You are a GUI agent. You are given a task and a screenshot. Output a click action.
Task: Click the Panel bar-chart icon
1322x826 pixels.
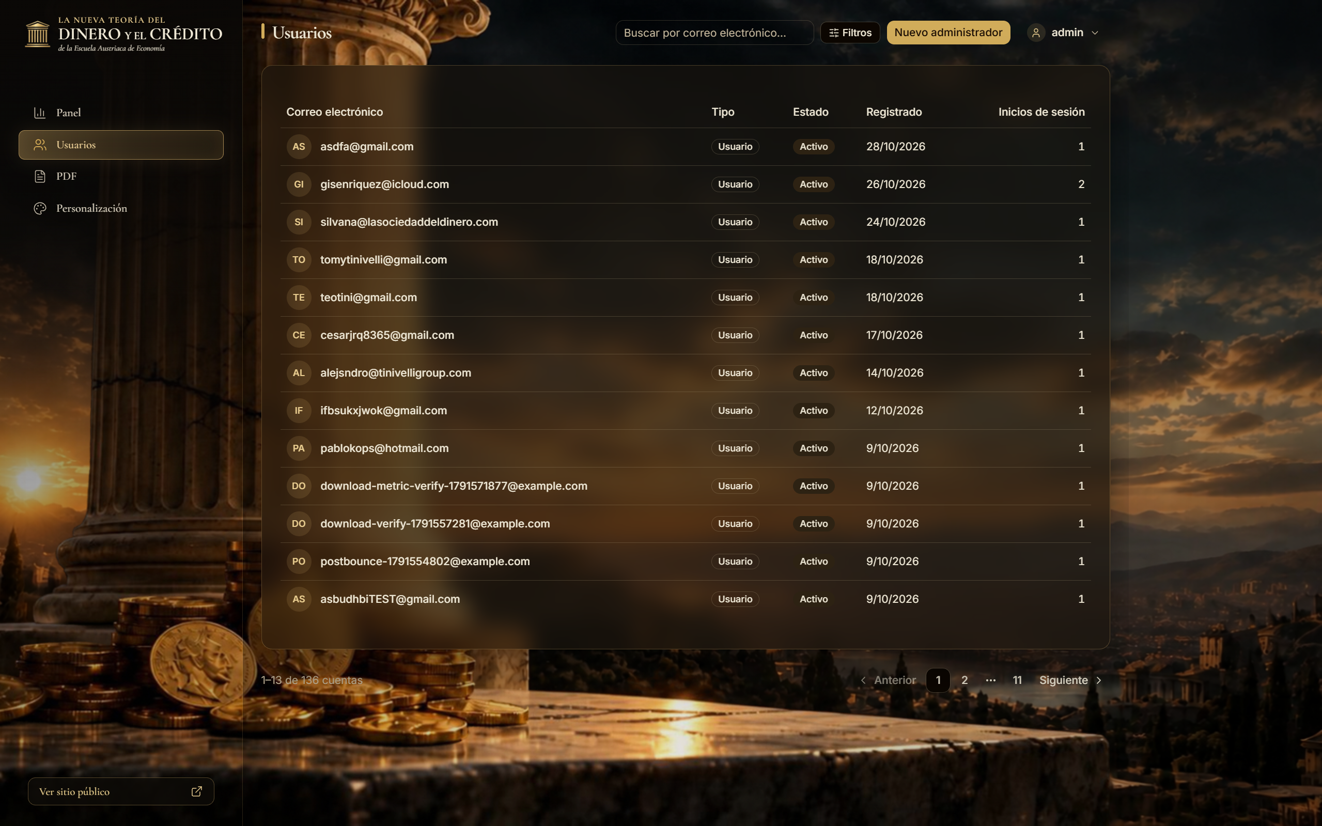(x=39, y=113)
